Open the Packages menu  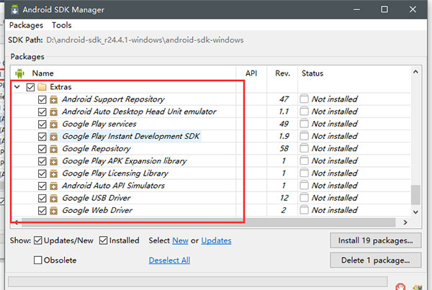26,25
